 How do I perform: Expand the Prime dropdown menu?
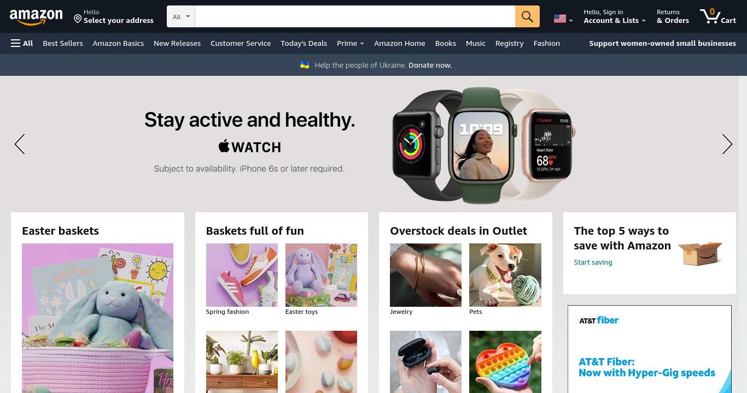pyautogui.click(x=351, y=43)
